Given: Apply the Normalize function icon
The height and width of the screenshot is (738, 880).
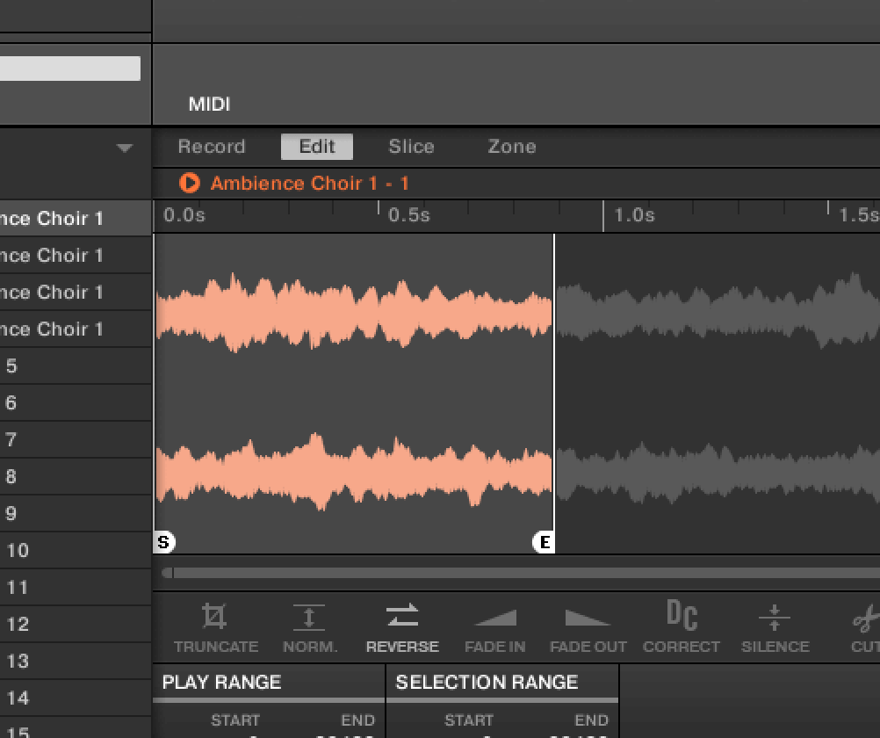Looking at the screenshot, I should pyautogui.click(x=308, y=617).
